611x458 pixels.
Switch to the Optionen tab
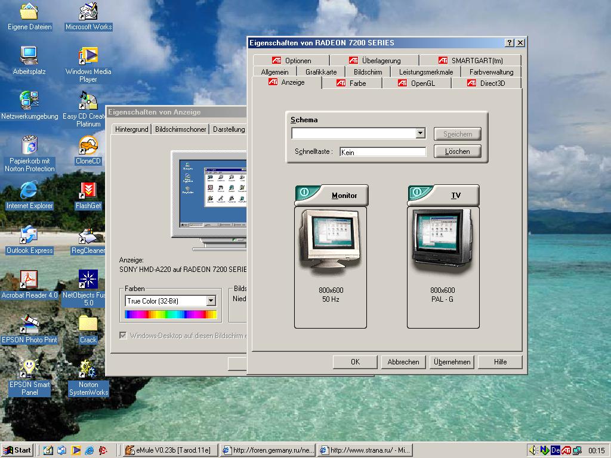point(291,60)
